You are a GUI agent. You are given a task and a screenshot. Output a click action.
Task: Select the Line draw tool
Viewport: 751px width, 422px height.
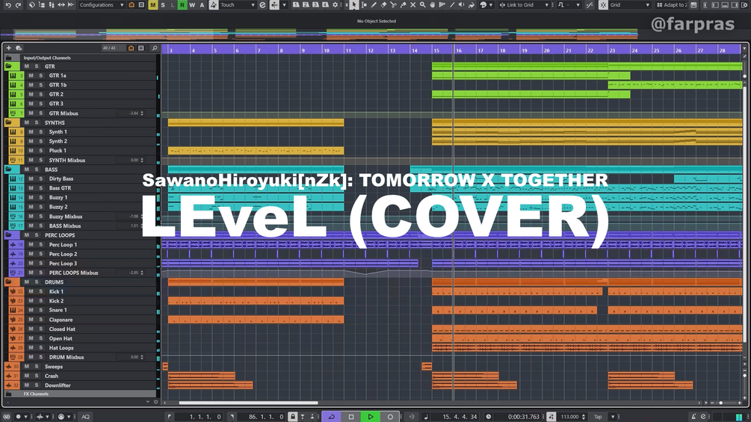(452, 4)
